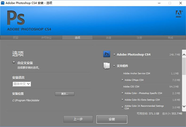Viewport: 186px width, 127px height.
Task: Select Adobe Anchor Service CS4 in the list
Action: [136, 74]
